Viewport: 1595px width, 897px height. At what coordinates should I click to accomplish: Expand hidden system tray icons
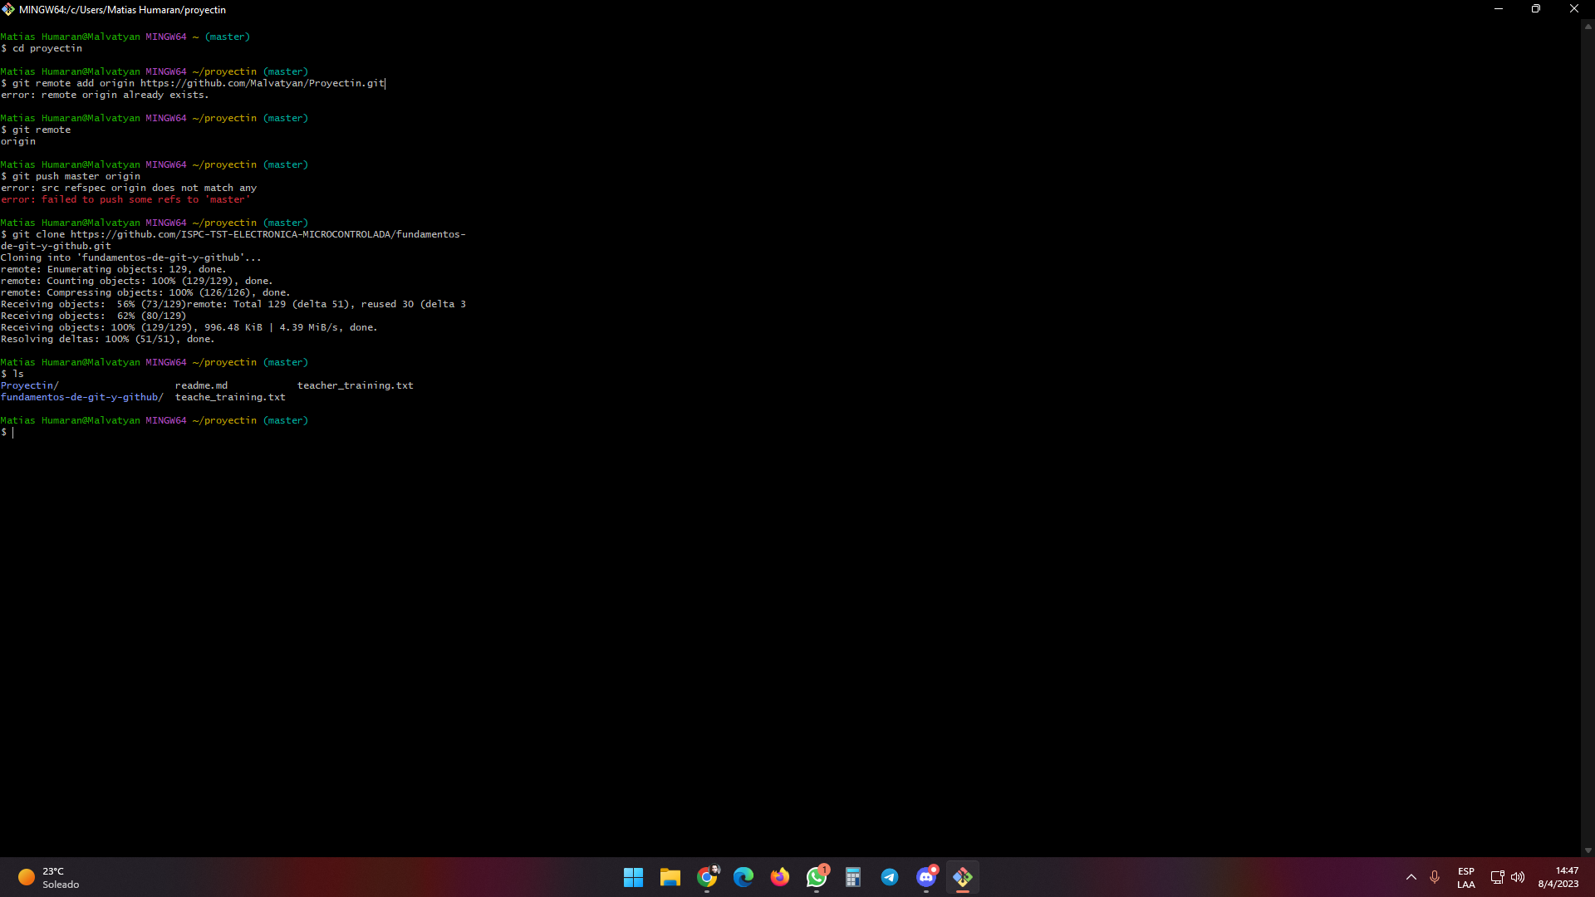click(1411, 877)
